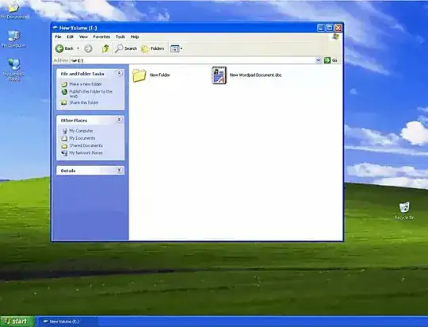The image size is (428, 327).
Task: Open the Edit menu
Action: (71, 37)
